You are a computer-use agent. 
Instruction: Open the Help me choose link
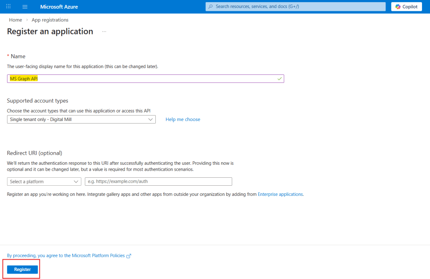click(x=183, y=119)
